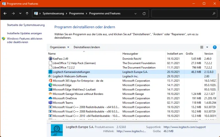Click the Logitech Inc. publisher cell
Screen dimensions: 220x137
click(x=130, y=76)
